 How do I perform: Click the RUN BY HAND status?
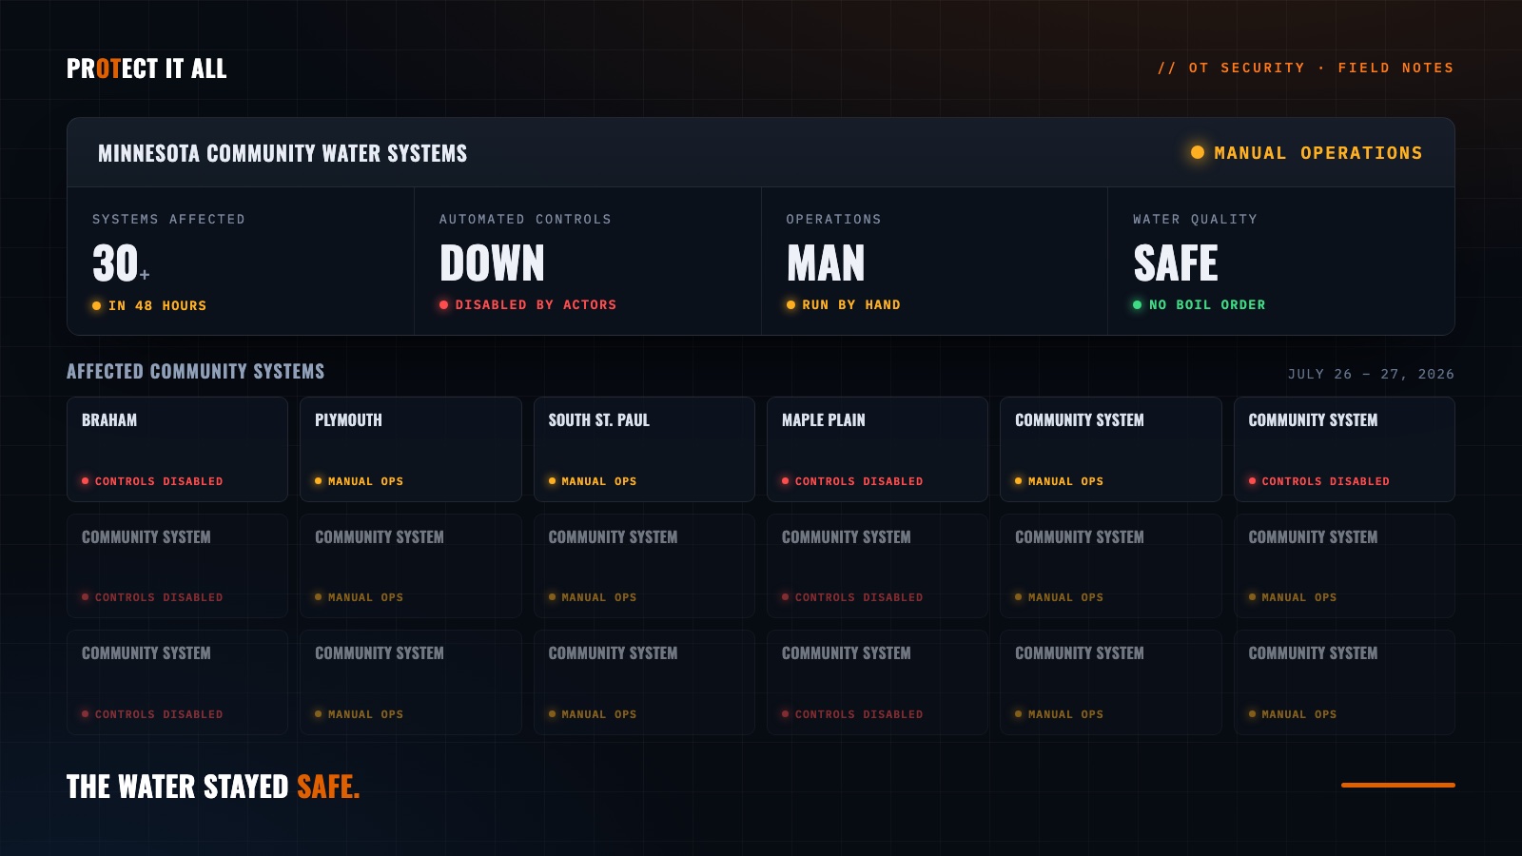tap(850, 304)
